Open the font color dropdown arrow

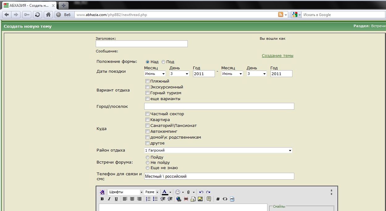pyautogui.click(x=170, y=192)
